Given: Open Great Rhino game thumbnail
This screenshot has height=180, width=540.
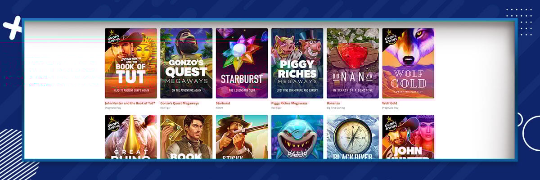Looking at the screenshot, I should pyautogui.click(x=131, y=137).
